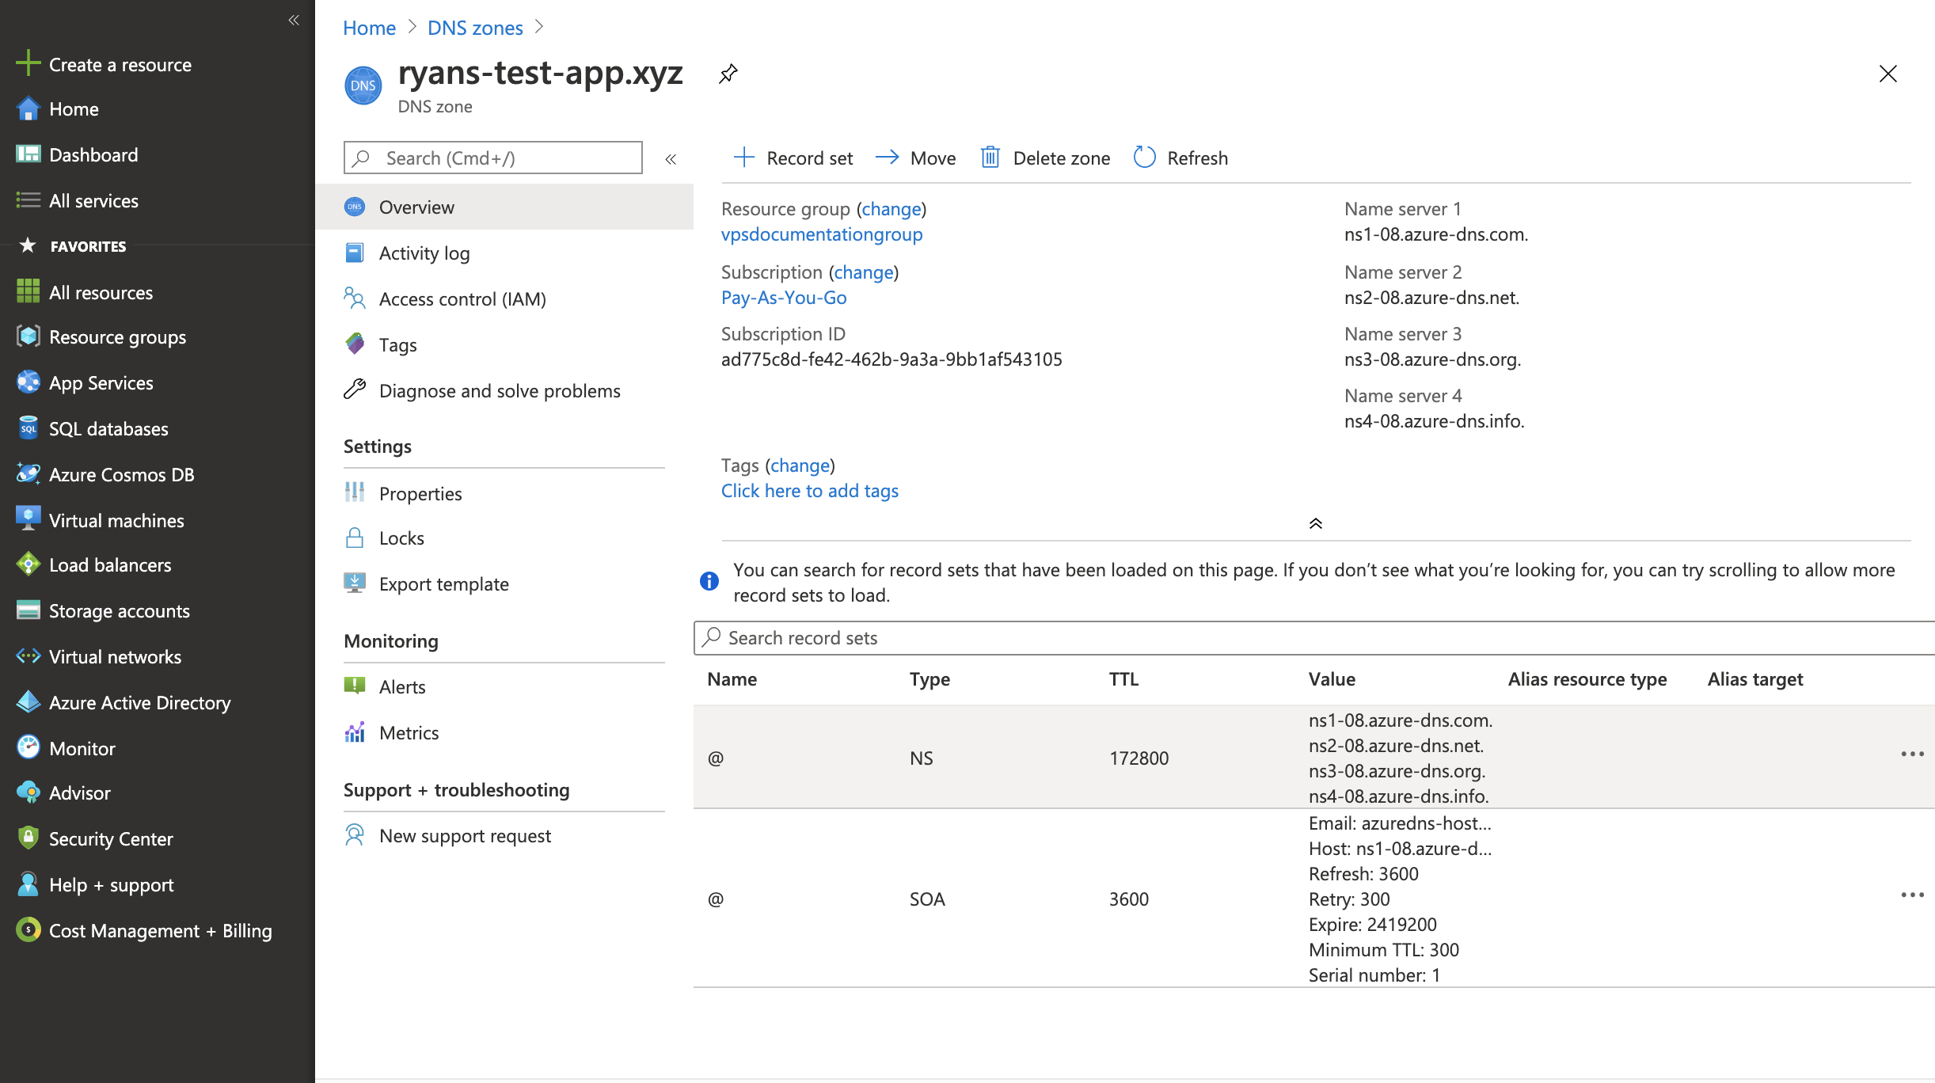Select the Azure Active Directory icon
Viewport: 1935px width, 1083px height.
29,701
